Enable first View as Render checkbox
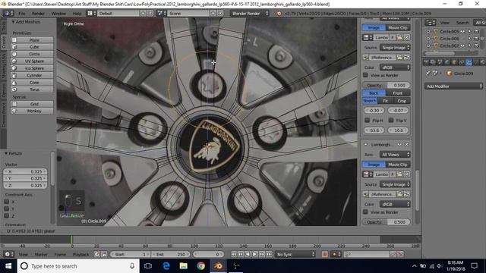The width and height of the screenshot is (486, 273). pos(365,75)
